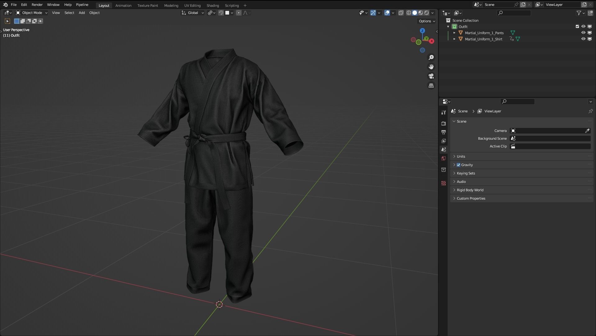Enable the Gravity checkbox
This screenshot has width=596, height=336.
458,165
